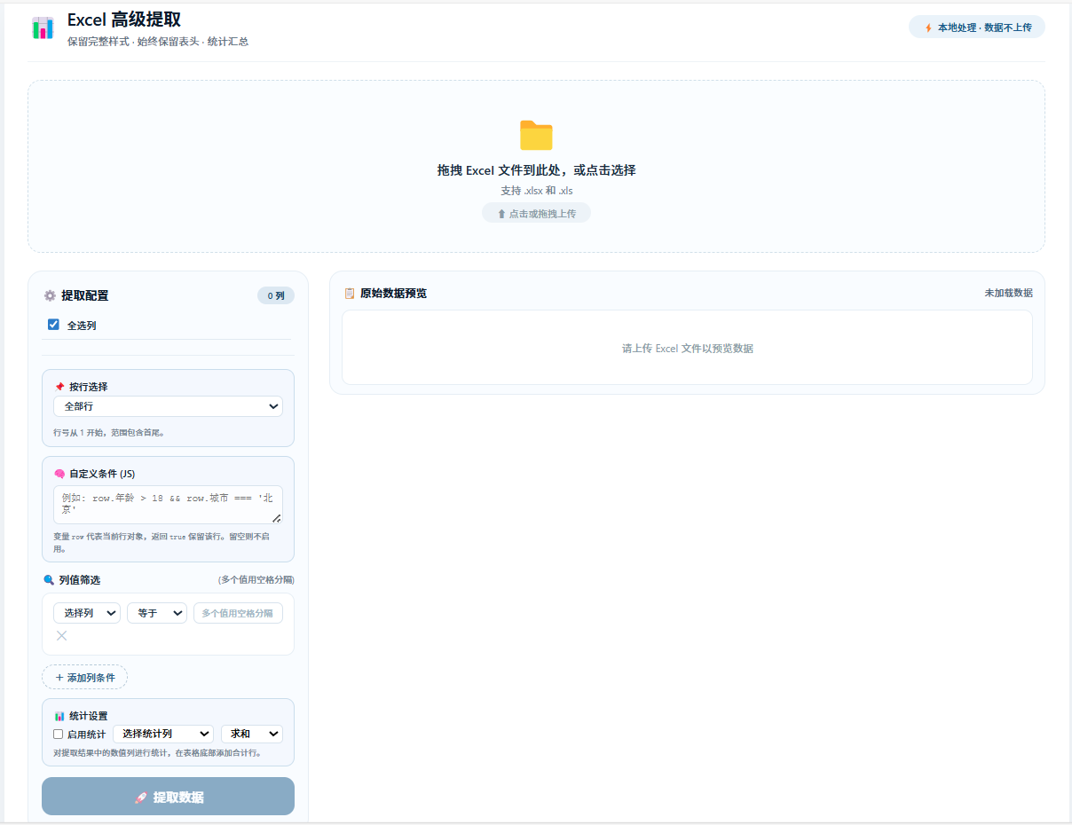Click the magnifier icon beside 列值筛选
The width and height of the screenshot is (1072, 825).
49,580
